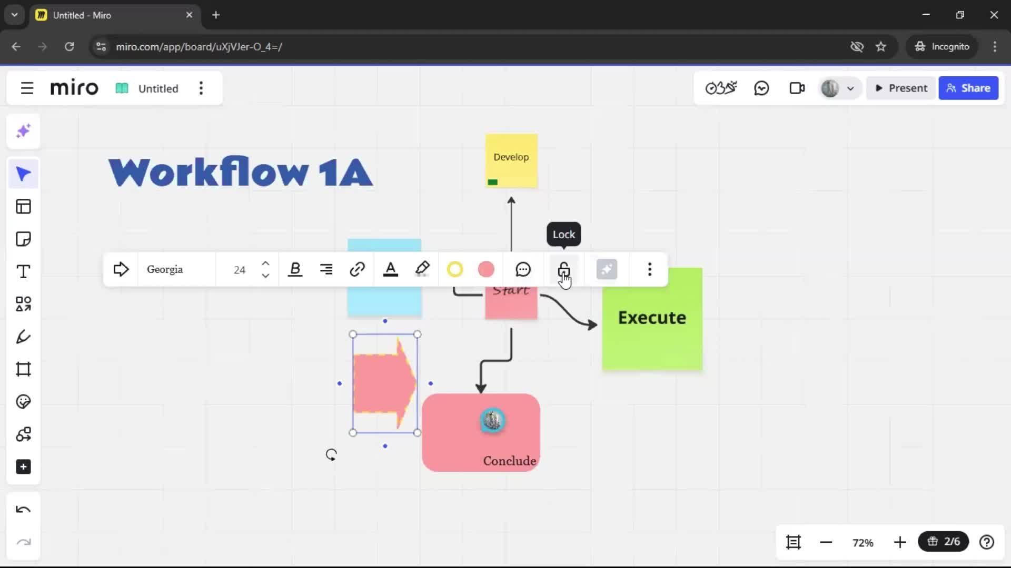1011x568 pixels.
Task: Select the Frame tool
Action: 23,369
